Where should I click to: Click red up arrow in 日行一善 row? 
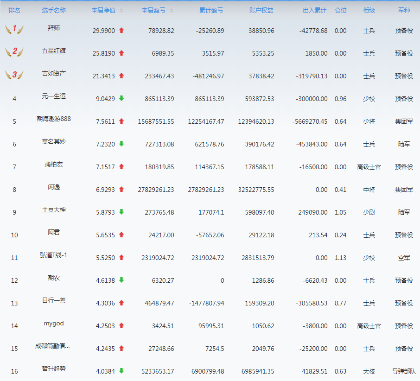(x=121, y=303)
